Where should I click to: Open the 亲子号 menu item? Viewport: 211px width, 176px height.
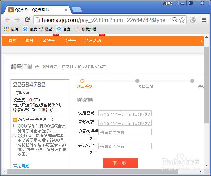coord(70,41)
